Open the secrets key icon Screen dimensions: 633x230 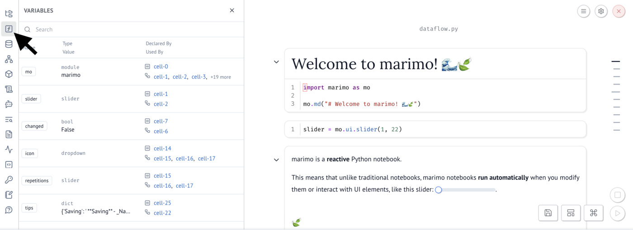[9, 180]
